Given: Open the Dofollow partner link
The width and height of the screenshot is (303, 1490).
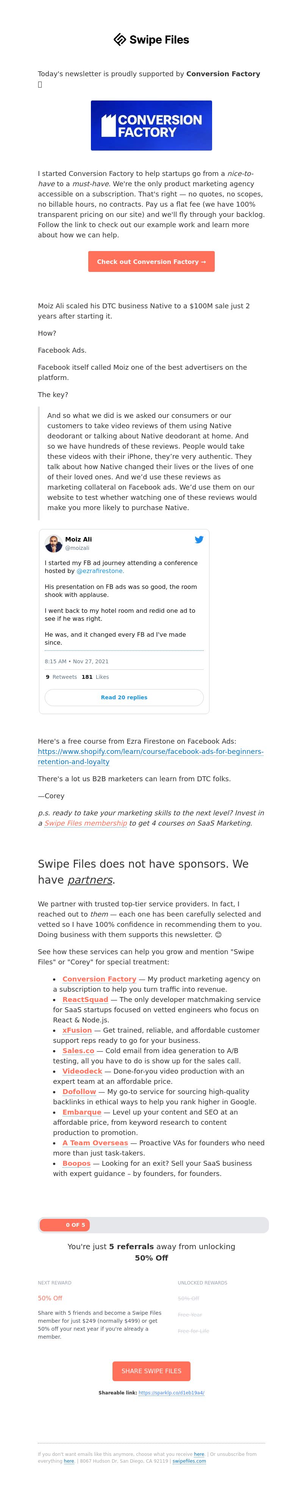Looking at the screenshot, I should click(79, 1091).
